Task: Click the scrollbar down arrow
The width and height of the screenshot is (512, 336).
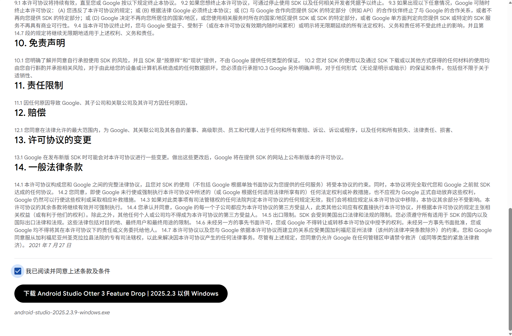Action: 510,334
